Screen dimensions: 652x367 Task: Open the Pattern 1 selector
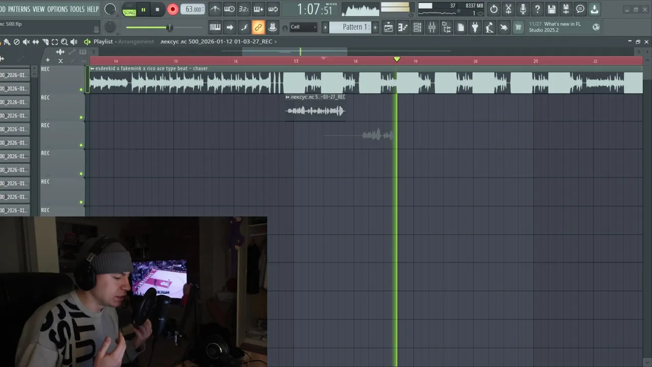pos(349,27)
